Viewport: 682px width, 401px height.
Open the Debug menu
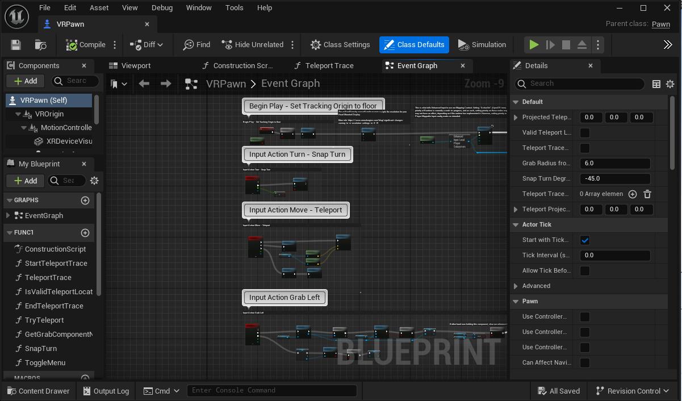pyautogui.click(x=162, y=8)
